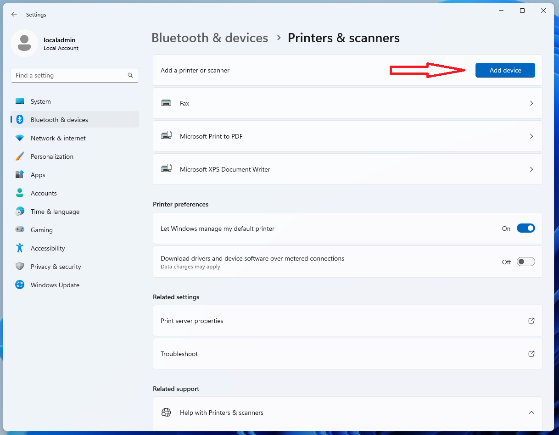Click the back arrow in Settings header

[x=14, y=15]
